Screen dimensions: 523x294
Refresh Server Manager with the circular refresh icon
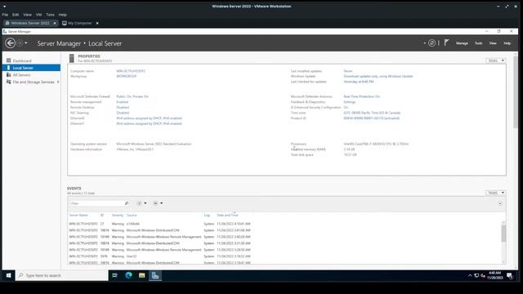tap(431, 43)
